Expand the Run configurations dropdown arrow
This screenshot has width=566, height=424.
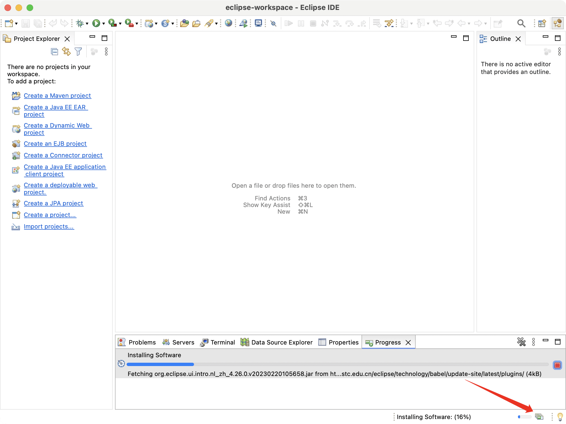click(104, 24)
